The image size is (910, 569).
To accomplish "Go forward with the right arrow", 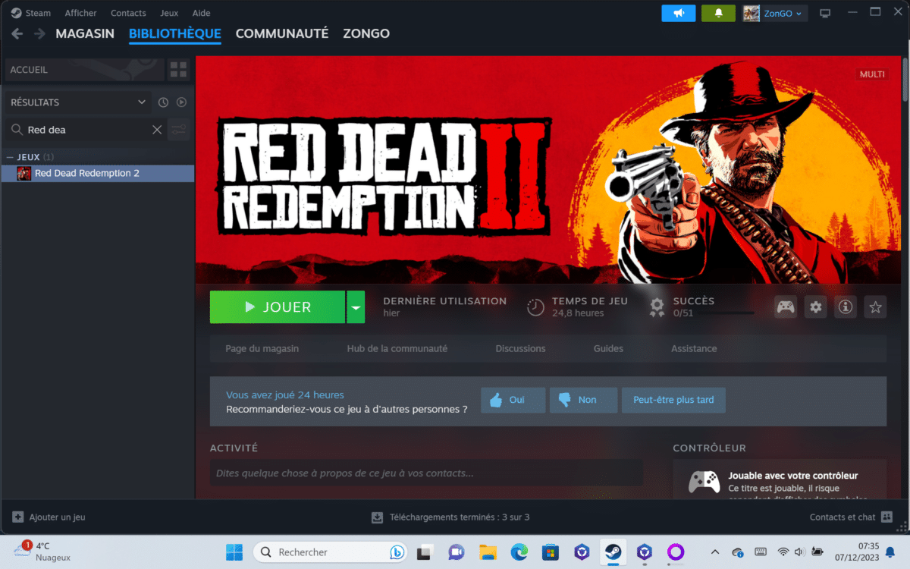I will click(x=39, y=33).
